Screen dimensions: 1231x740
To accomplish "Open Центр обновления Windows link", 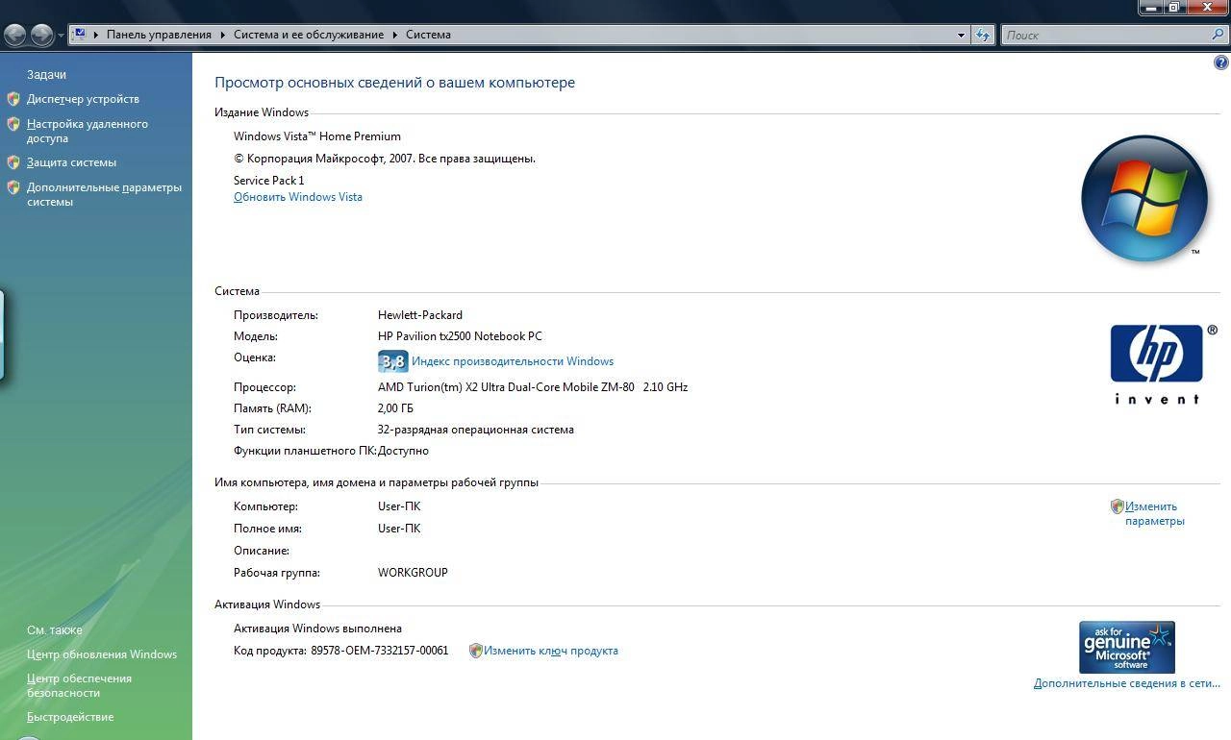I will [102, 654].
